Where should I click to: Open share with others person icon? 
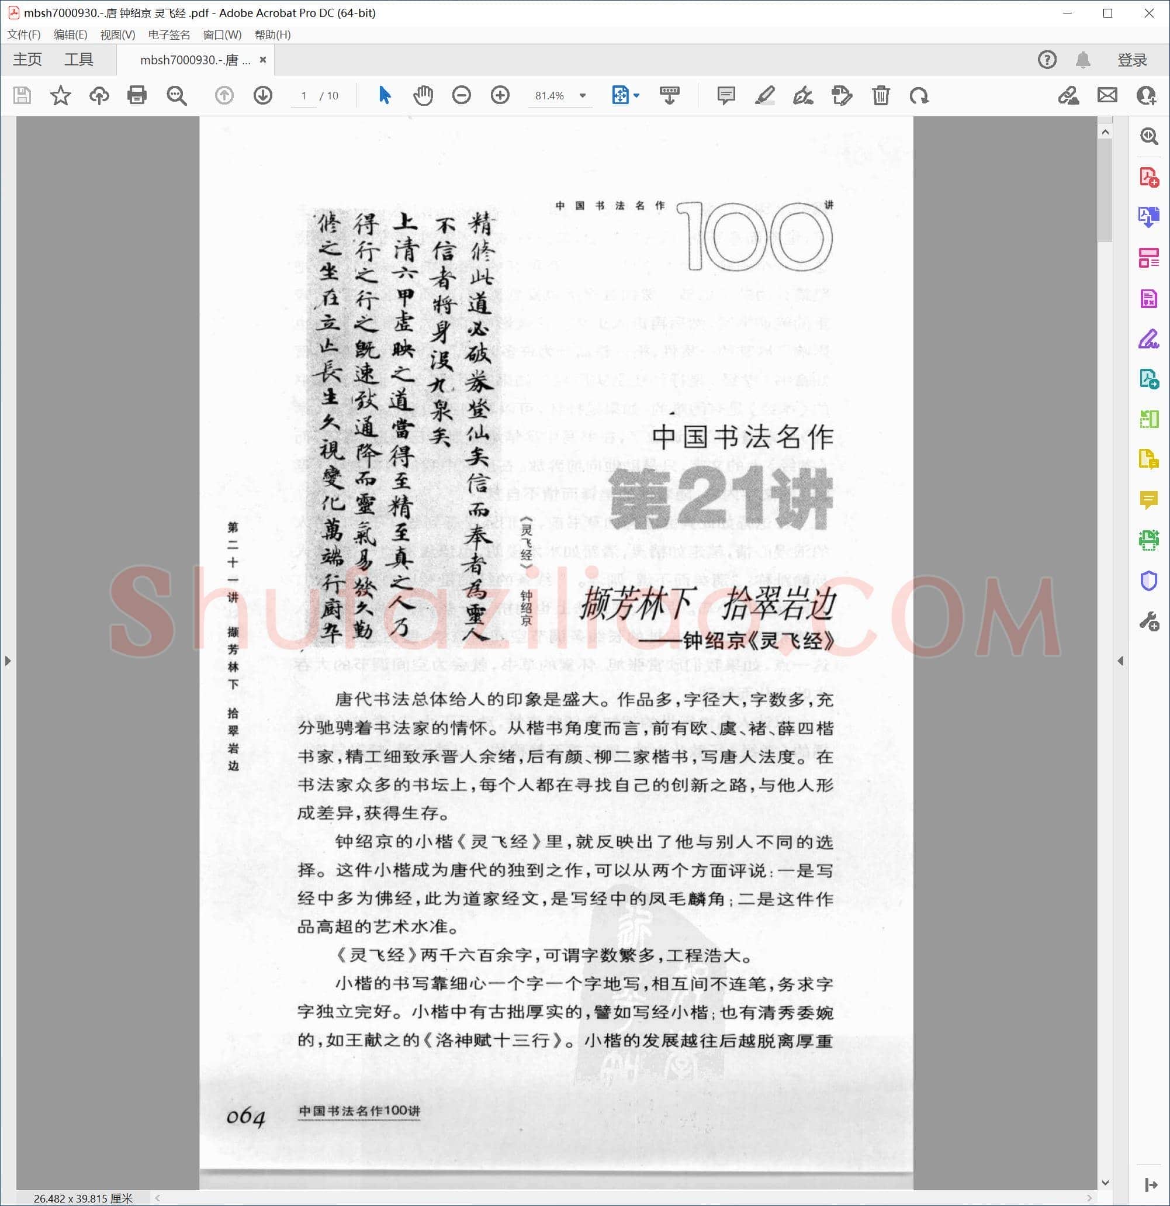[1146, 95]
